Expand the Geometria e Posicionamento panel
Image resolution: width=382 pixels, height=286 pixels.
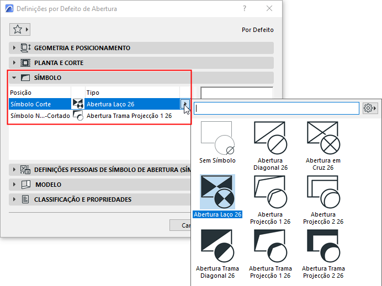pyautogui.click(x=14, y=48)
